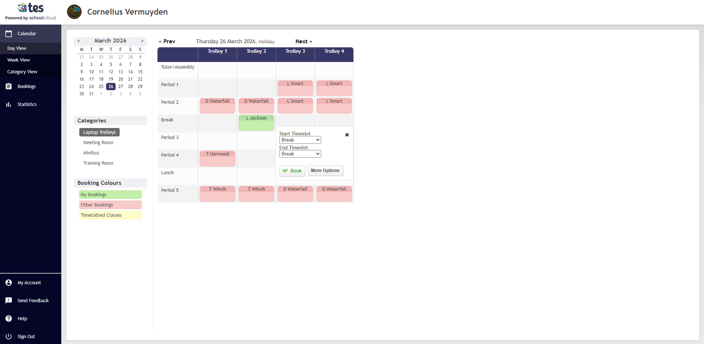Image resolution: width=704 pixels, height=344 pixels.
Task: Switch to Category View
Action: coord(22,72)
